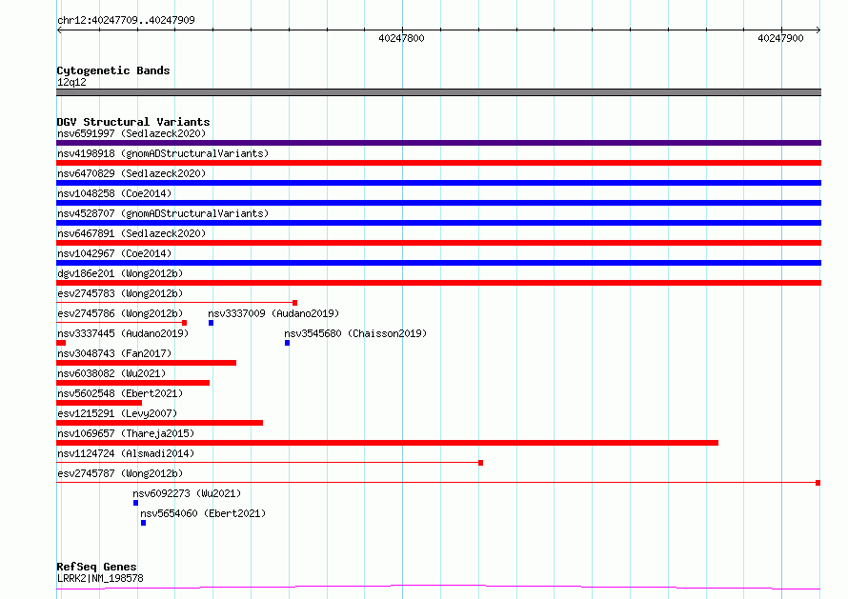Click the RefSeq Genes track heading
Viewport: 848px width, 599px height.
coord(96,568)
